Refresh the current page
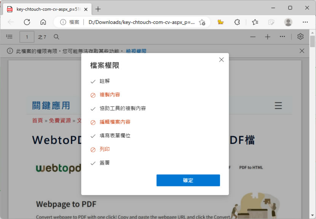 click(27, 22)
